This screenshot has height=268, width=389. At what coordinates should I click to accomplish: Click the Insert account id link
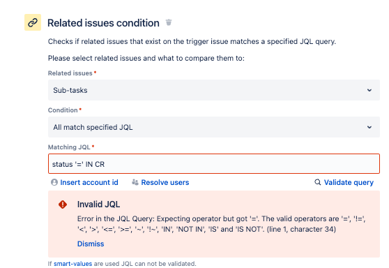click(x=89, y=182)
